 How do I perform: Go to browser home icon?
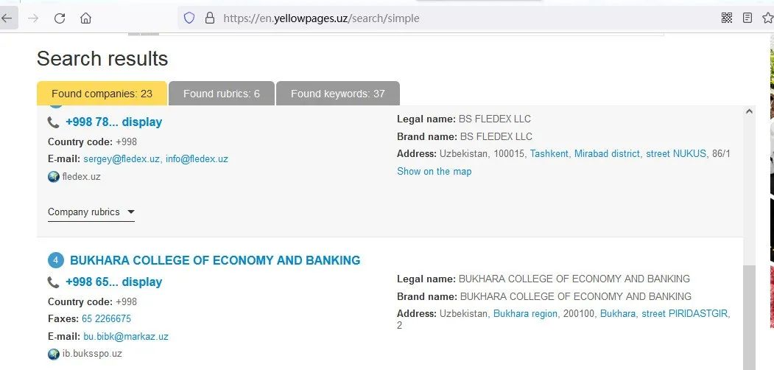pos(86,18)
